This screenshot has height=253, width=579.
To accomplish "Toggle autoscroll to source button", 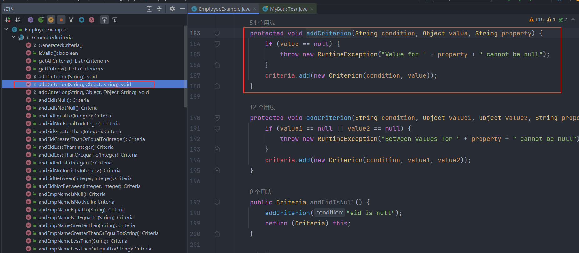I will [x=104, y=20].
